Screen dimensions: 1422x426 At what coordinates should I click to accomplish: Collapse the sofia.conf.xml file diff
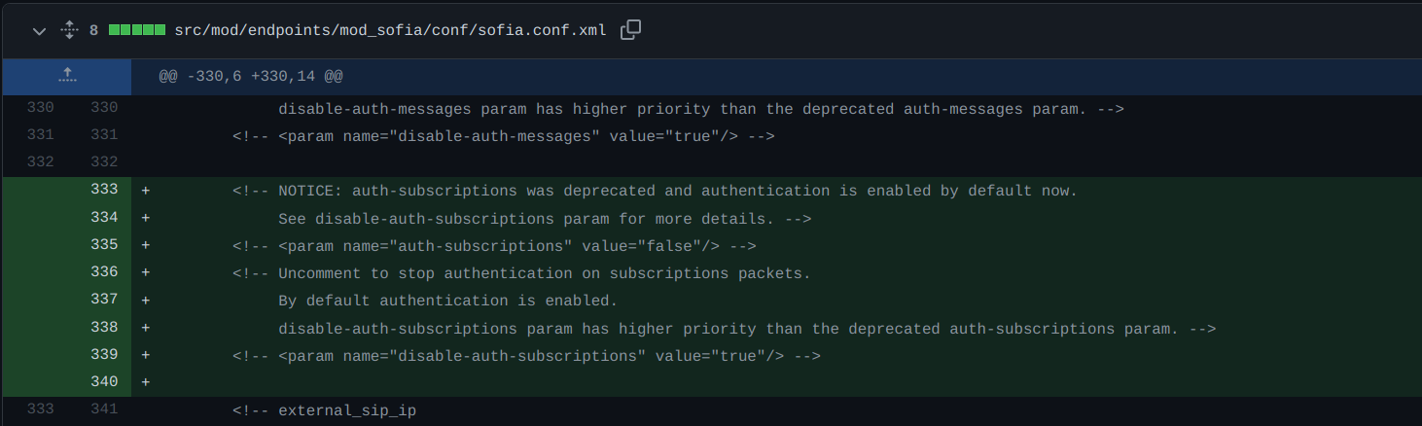pos(39,31)
